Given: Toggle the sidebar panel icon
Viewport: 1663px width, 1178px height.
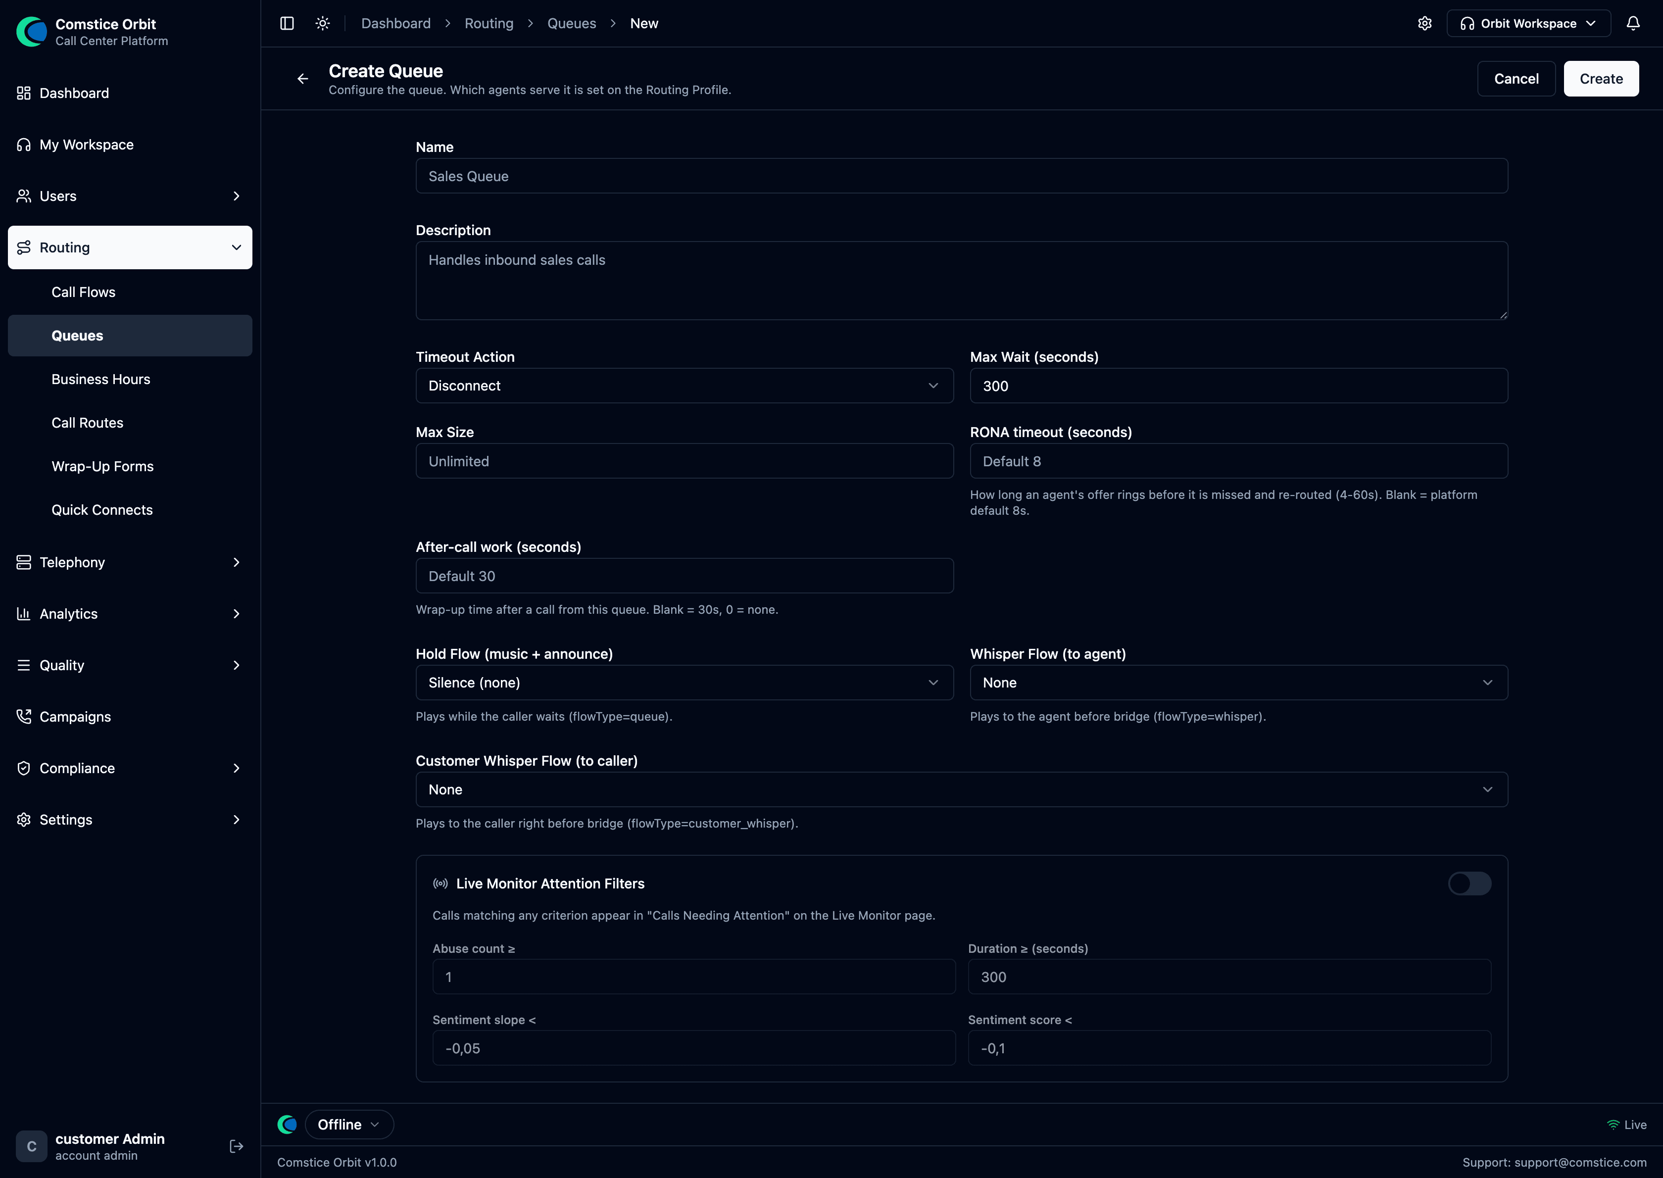Looking at the screenshot, I should pyautogui.click(x=287, y=23).
